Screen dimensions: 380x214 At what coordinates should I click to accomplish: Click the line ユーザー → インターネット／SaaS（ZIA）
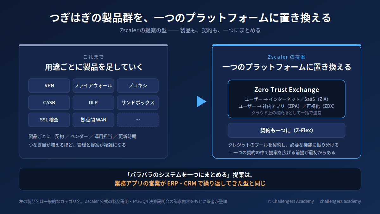(287, 99)
